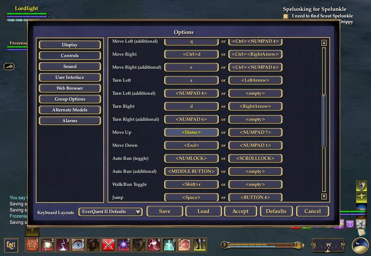Viewport: 371px width, 256px height.
Task: Activate hotbar slot 6 crossed swords ability
Action: click(108, 244)
